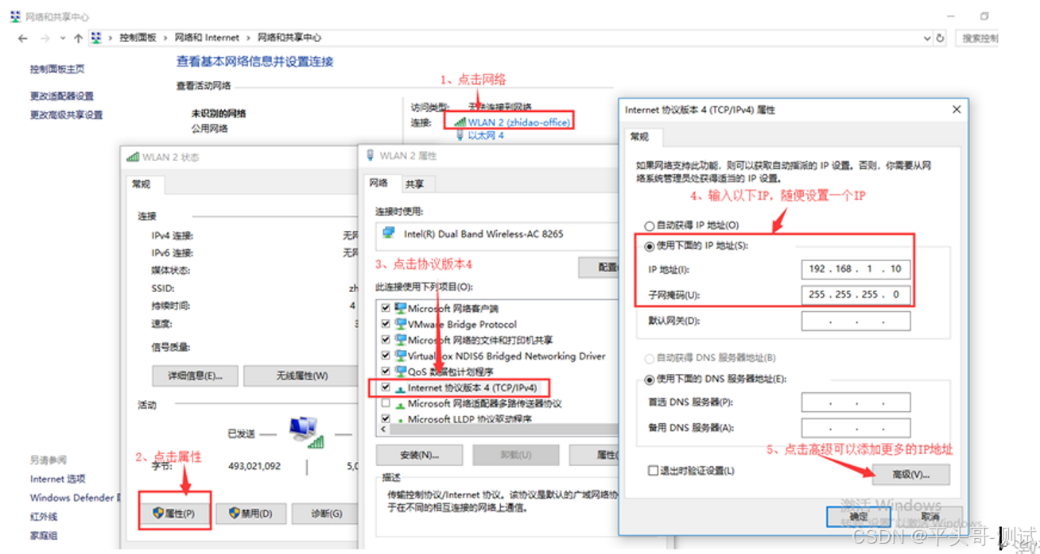Go forward using the Explorer forward arrow
This screenshot has height=554, width=1040.
(x=45, y=38)
